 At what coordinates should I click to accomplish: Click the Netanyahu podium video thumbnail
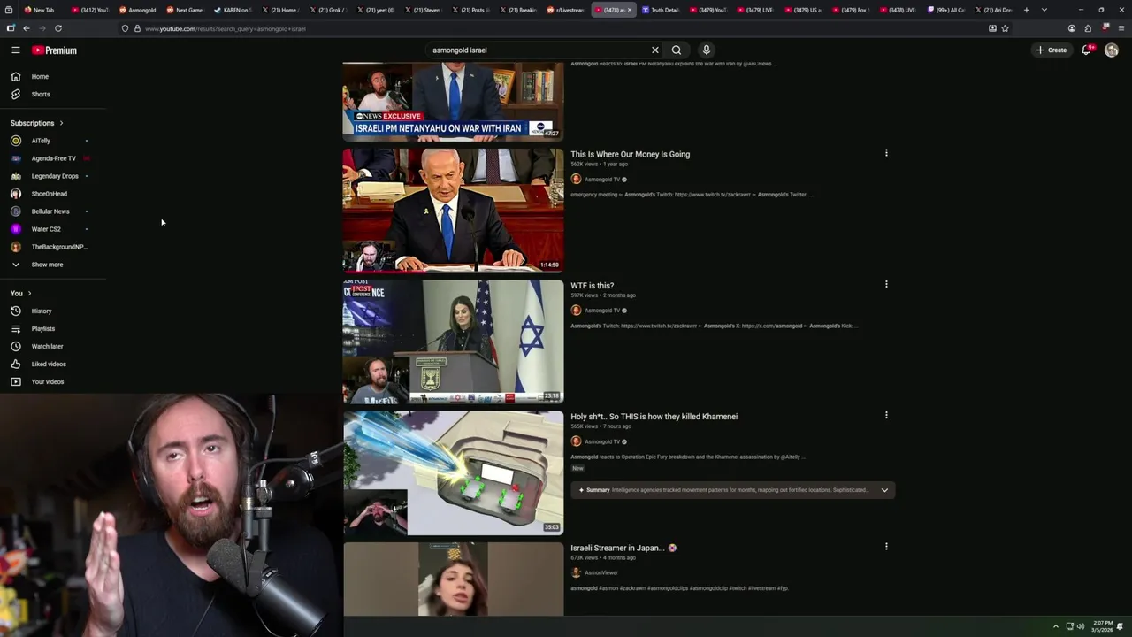(453, 211)
